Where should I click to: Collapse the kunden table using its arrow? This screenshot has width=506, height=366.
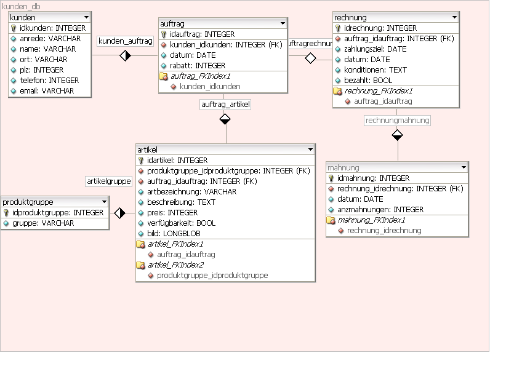click(x=86, y=17)
